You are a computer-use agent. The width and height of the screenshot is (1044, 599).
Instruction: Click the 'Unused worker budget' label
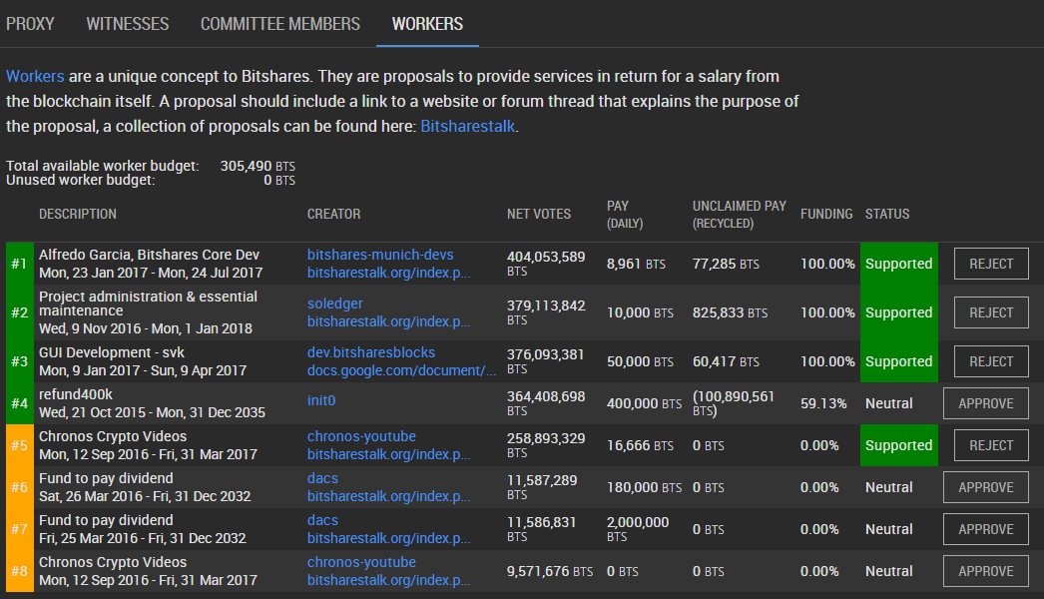81,180
